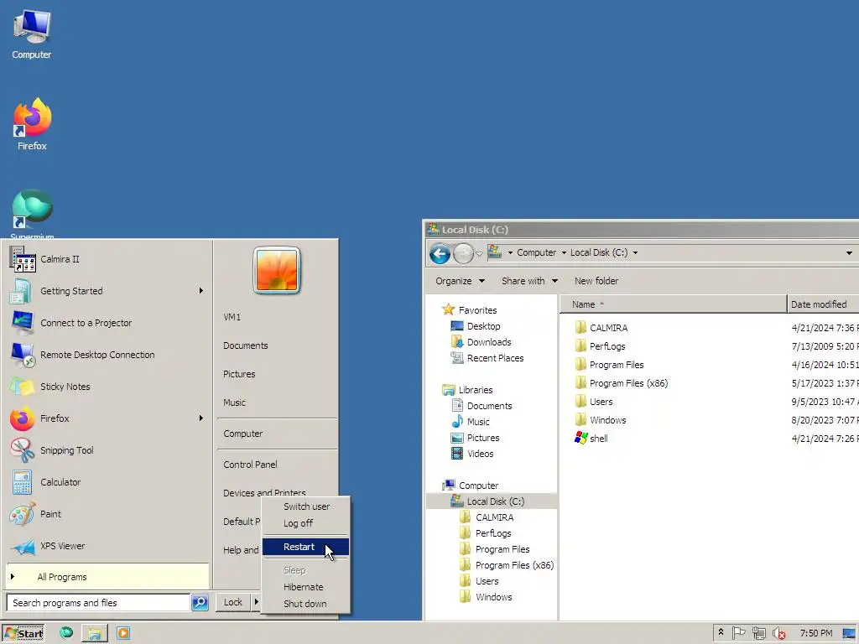Select Users folder in the navigation tree
Image resolution: width=859 pixels, height=644 pixels.
click(479, 581)
